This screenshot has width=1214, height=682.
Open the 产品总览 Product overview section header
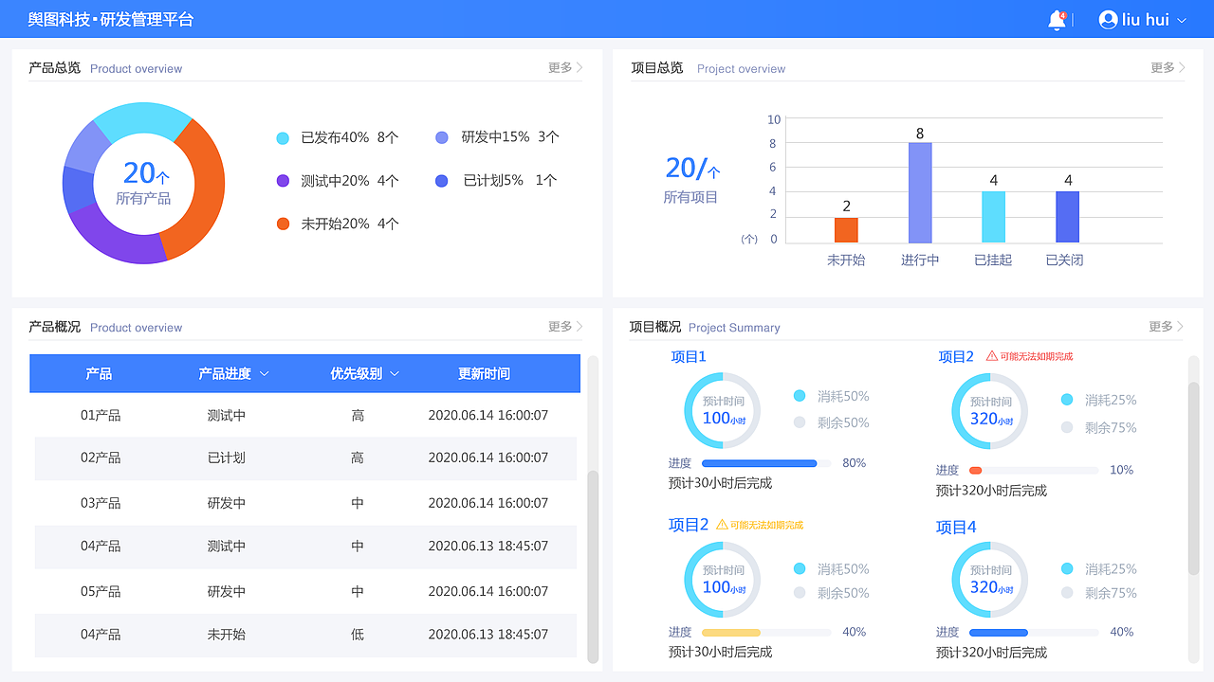52,67
